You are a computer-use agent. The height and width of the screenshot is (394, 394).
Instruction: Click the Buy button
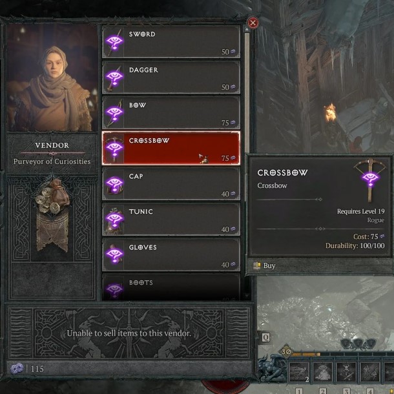click(265, 265)
